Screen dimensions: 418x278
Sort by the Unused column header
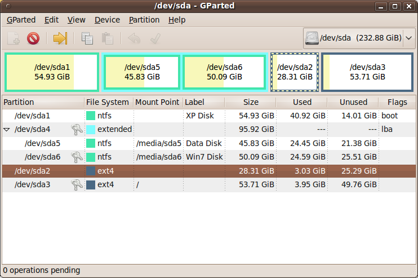353,102
